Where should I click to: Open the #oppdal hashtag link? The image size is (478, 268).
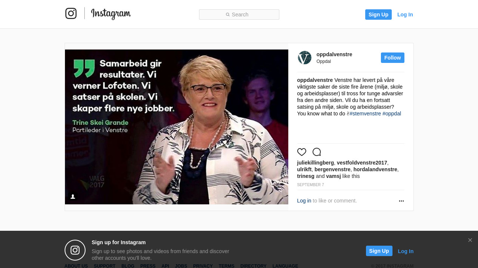(392, 114)
